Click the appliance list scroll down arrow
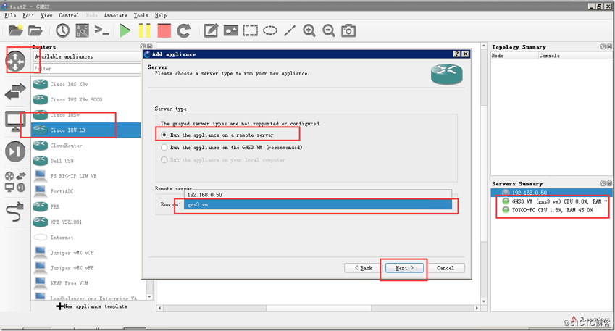615x331 pixels. 149,296
